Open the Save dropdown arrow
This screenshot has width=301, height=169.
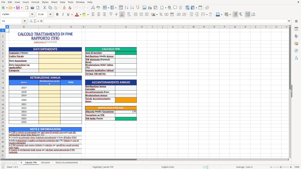pyautogui.click(x=22, y=8)
